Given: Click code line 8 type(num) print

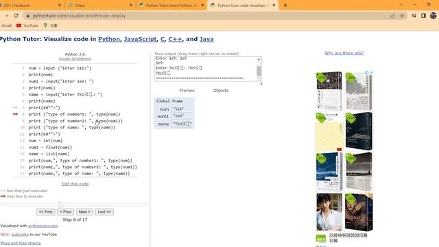Looking at the screenshot, I should coord(74,115).
